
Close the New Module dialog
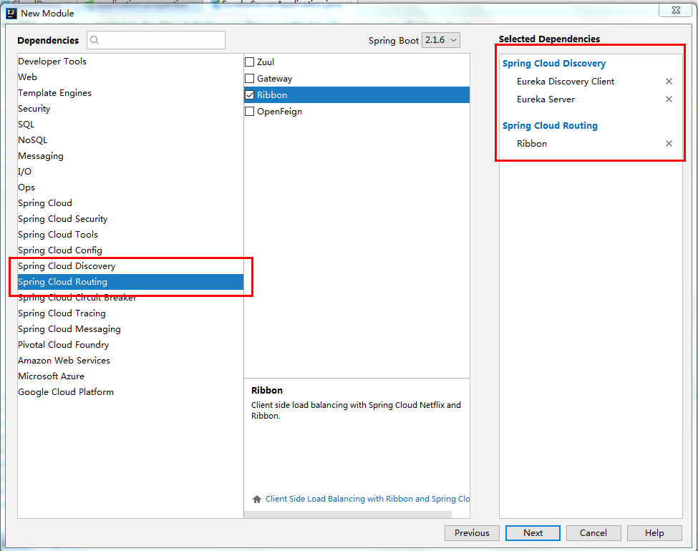click(676, 10)
